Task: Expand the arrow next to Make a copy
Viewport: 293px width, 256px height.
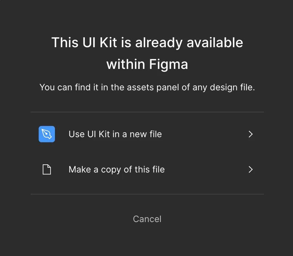Action: click(251, 169)
